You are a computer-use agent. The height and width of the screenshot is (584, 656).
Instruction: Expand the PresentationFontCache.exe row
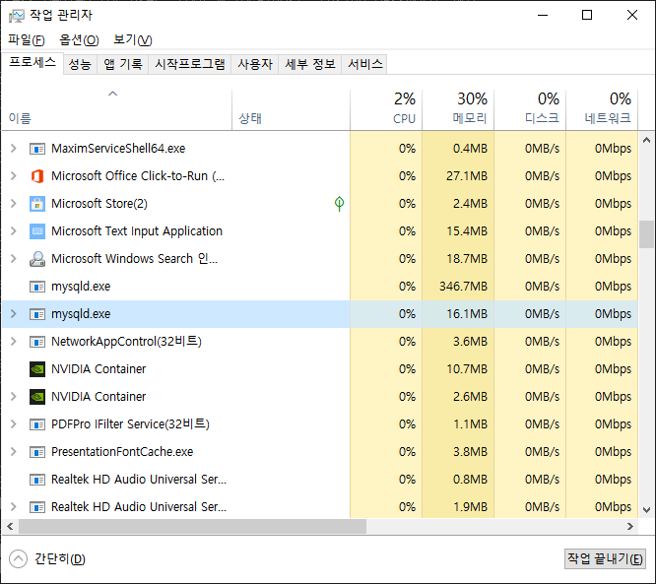click(x=14, y=451)
